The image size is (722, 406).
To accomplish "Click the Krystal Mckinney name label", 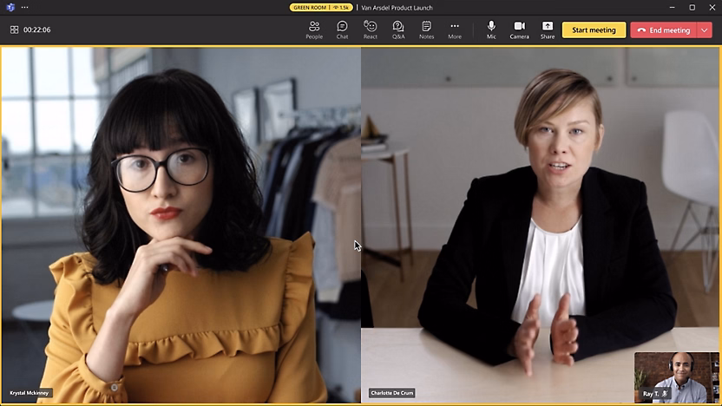I will pyautogui.click(x=29, y=393).
